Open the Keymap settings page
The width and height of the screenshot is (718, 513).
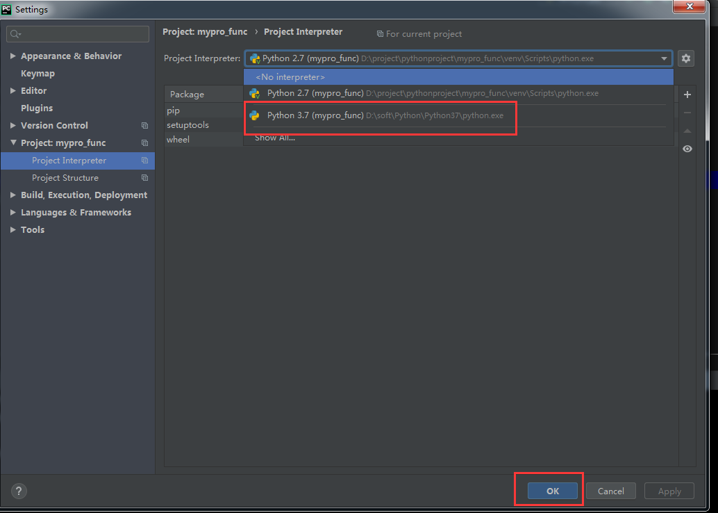37,74
